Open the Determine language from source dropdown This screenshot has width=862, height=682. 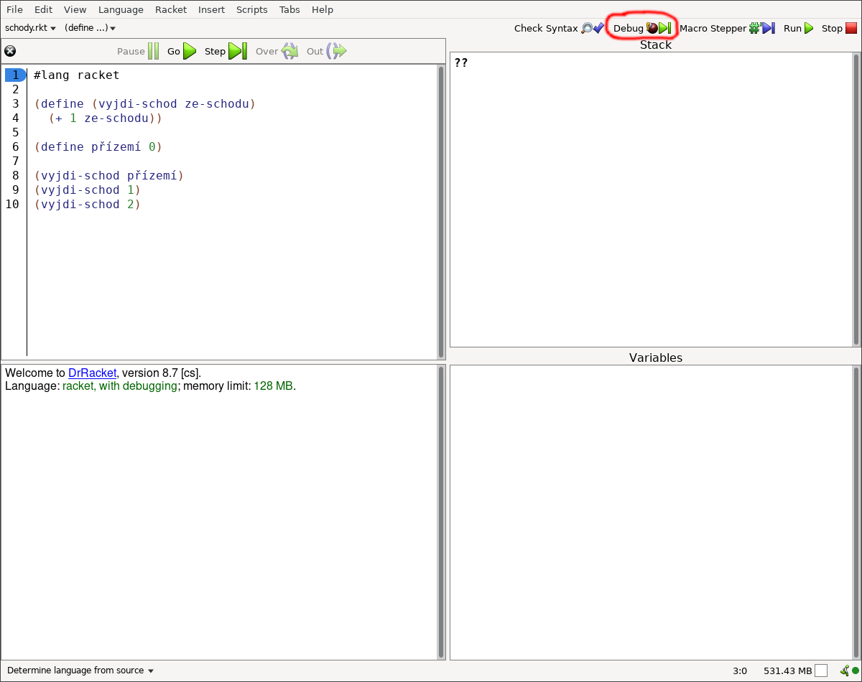(80, 671)
